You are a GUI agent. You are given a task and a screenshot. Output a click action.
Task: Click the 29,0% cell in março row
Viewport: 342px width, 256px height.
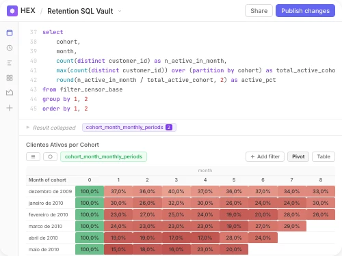(x=291, y=226)
